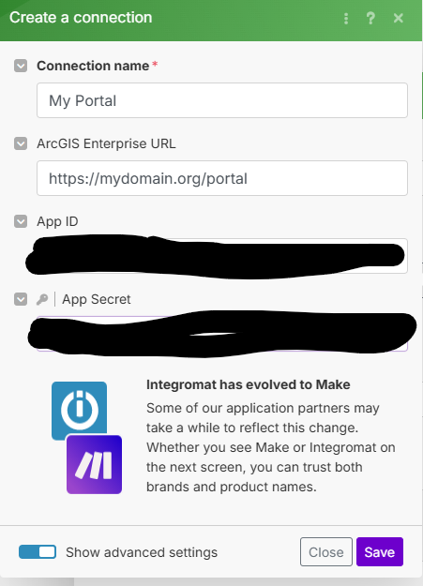423x586 pixels.
Task: Click the Integromat has evolved to Make heading
Action: [x=249, y=384]
